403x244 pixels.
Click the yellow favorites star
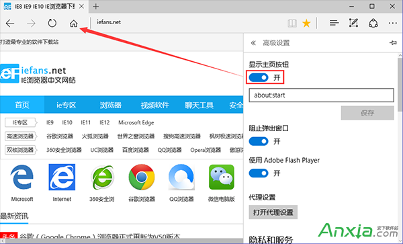click(x=306, y=24)
